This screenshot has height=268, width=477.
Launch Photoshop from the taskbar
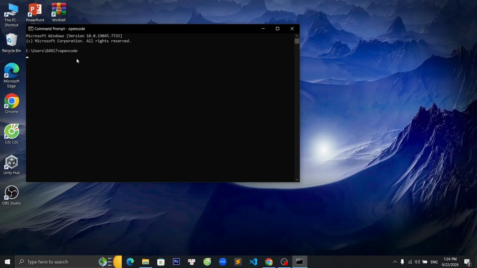(176, 262)
